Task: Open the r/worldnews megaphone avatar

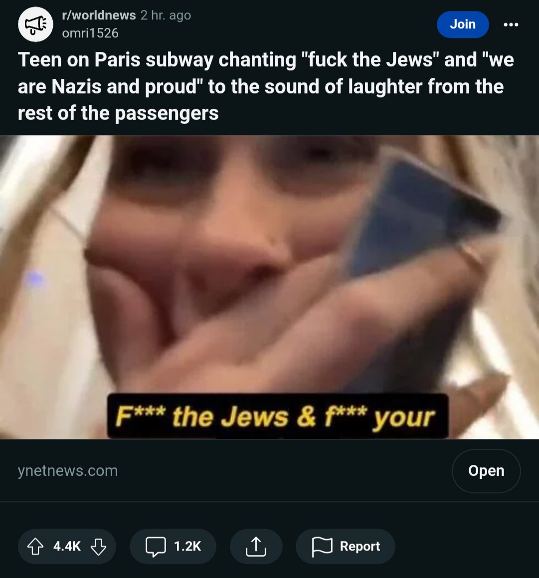Action: point(35,24)
